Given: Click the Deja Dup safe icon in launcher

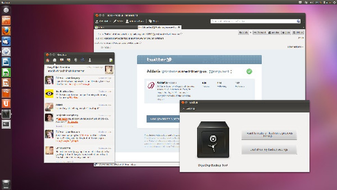Looking at the screenshot, I should [6, 114].
